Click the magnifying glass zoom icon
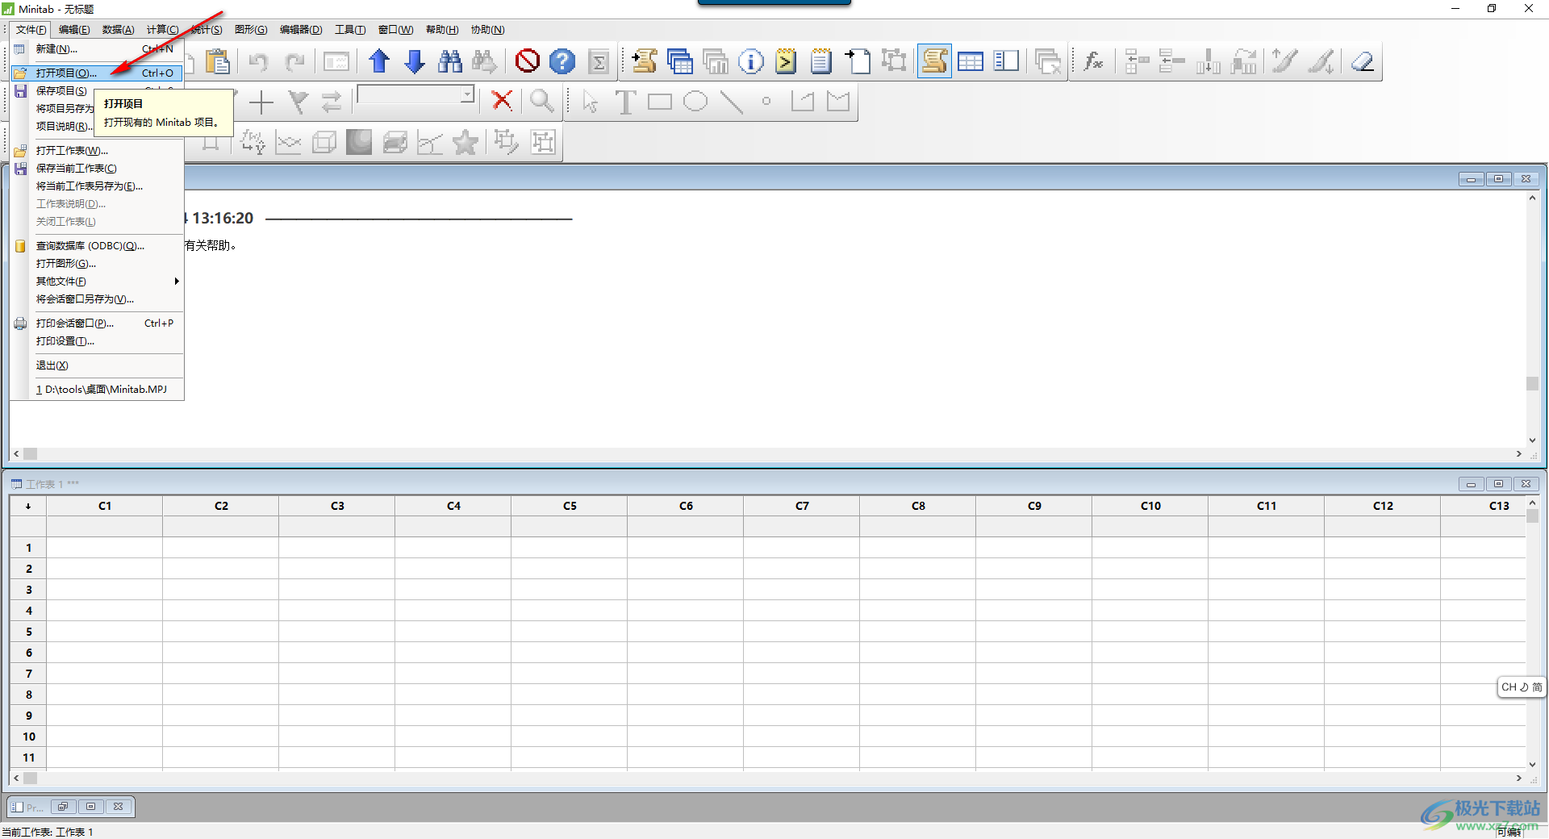The width and height of the screenshot is (1549, 839). [x=542, y=102]
